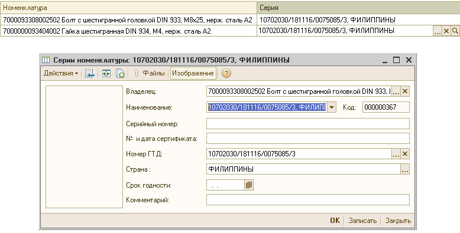Open the selection ellipsis in the Серия cell
This screenshot has width=460, height=233.
click(x=438, y=31)
